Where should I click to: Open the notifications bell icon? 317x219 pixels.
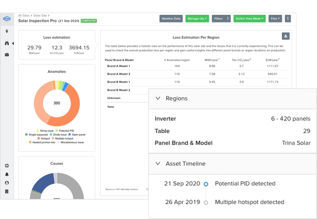point(7,174)
